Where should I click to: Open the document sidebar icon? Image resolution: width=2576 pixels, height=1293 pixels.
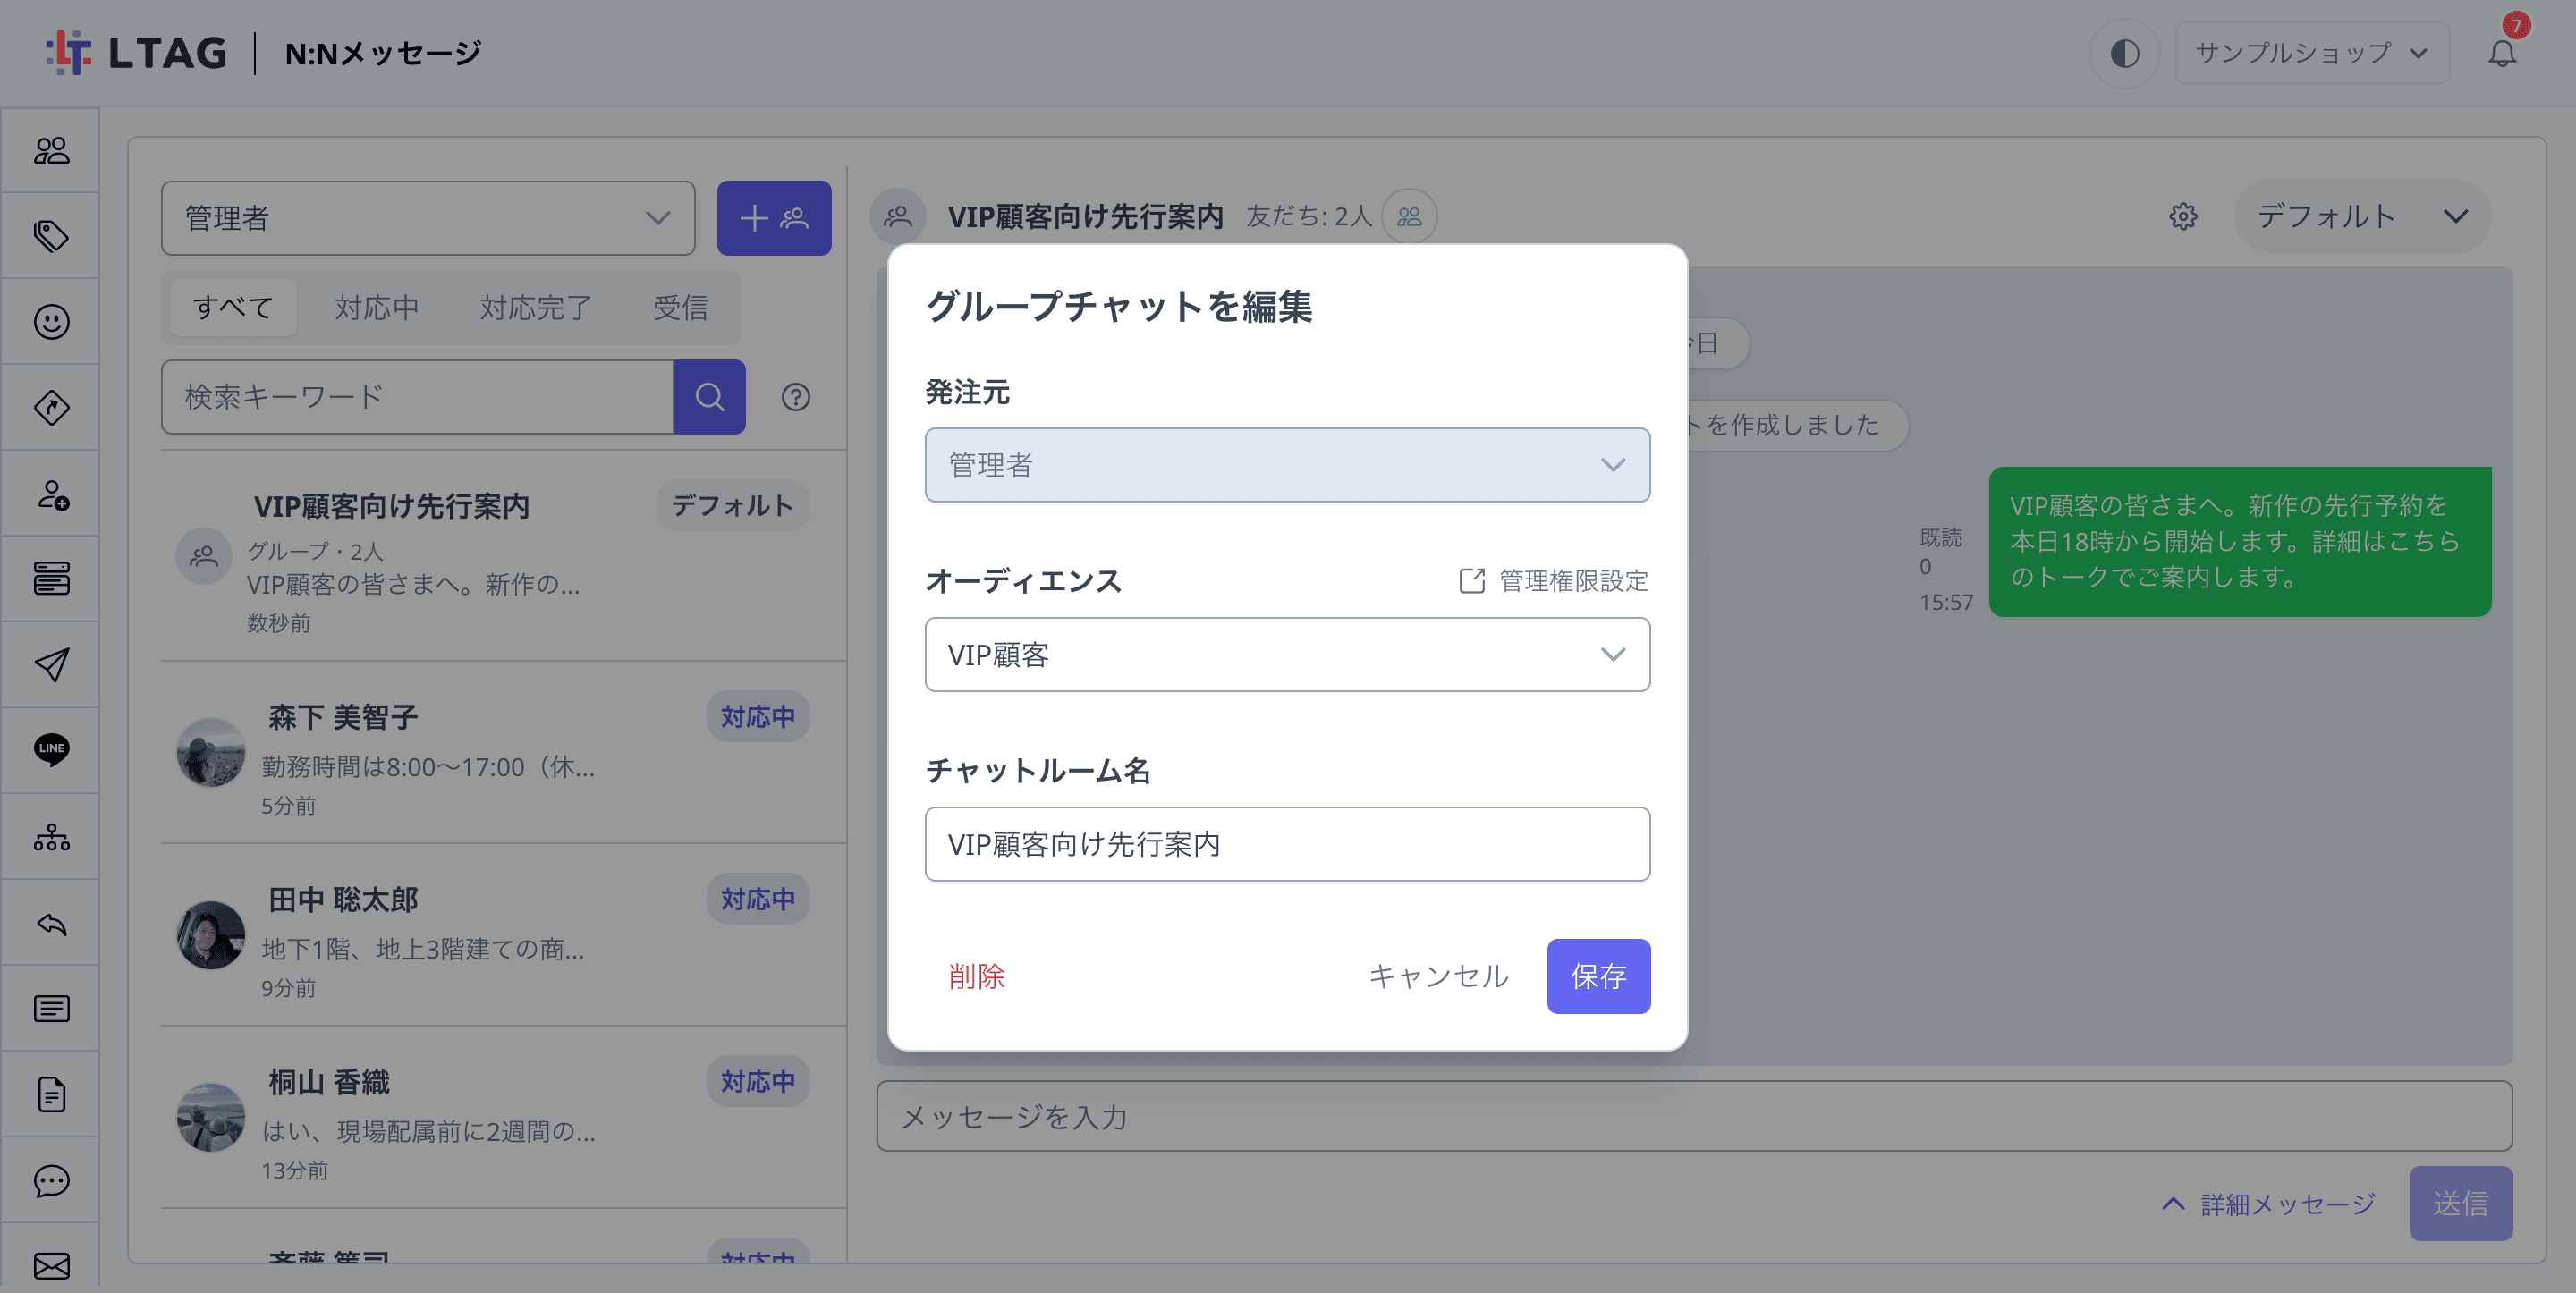51,1094
